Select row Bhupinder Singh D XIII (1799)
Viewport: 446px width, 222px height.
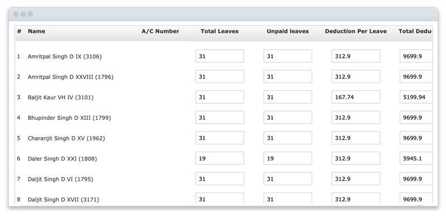pyautogui.click(x=224, y=118)
